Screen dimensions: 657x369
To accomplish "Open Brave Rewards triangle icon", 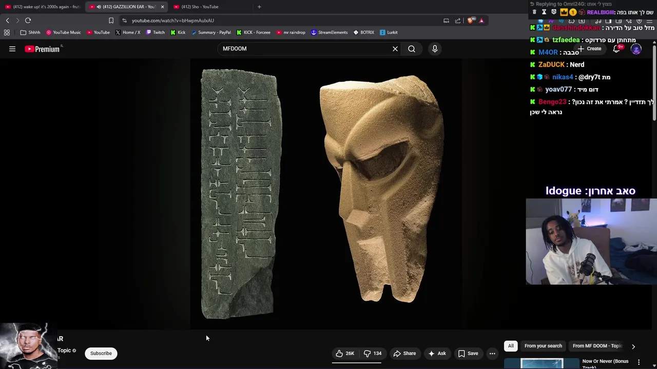I will coord(481,20).
